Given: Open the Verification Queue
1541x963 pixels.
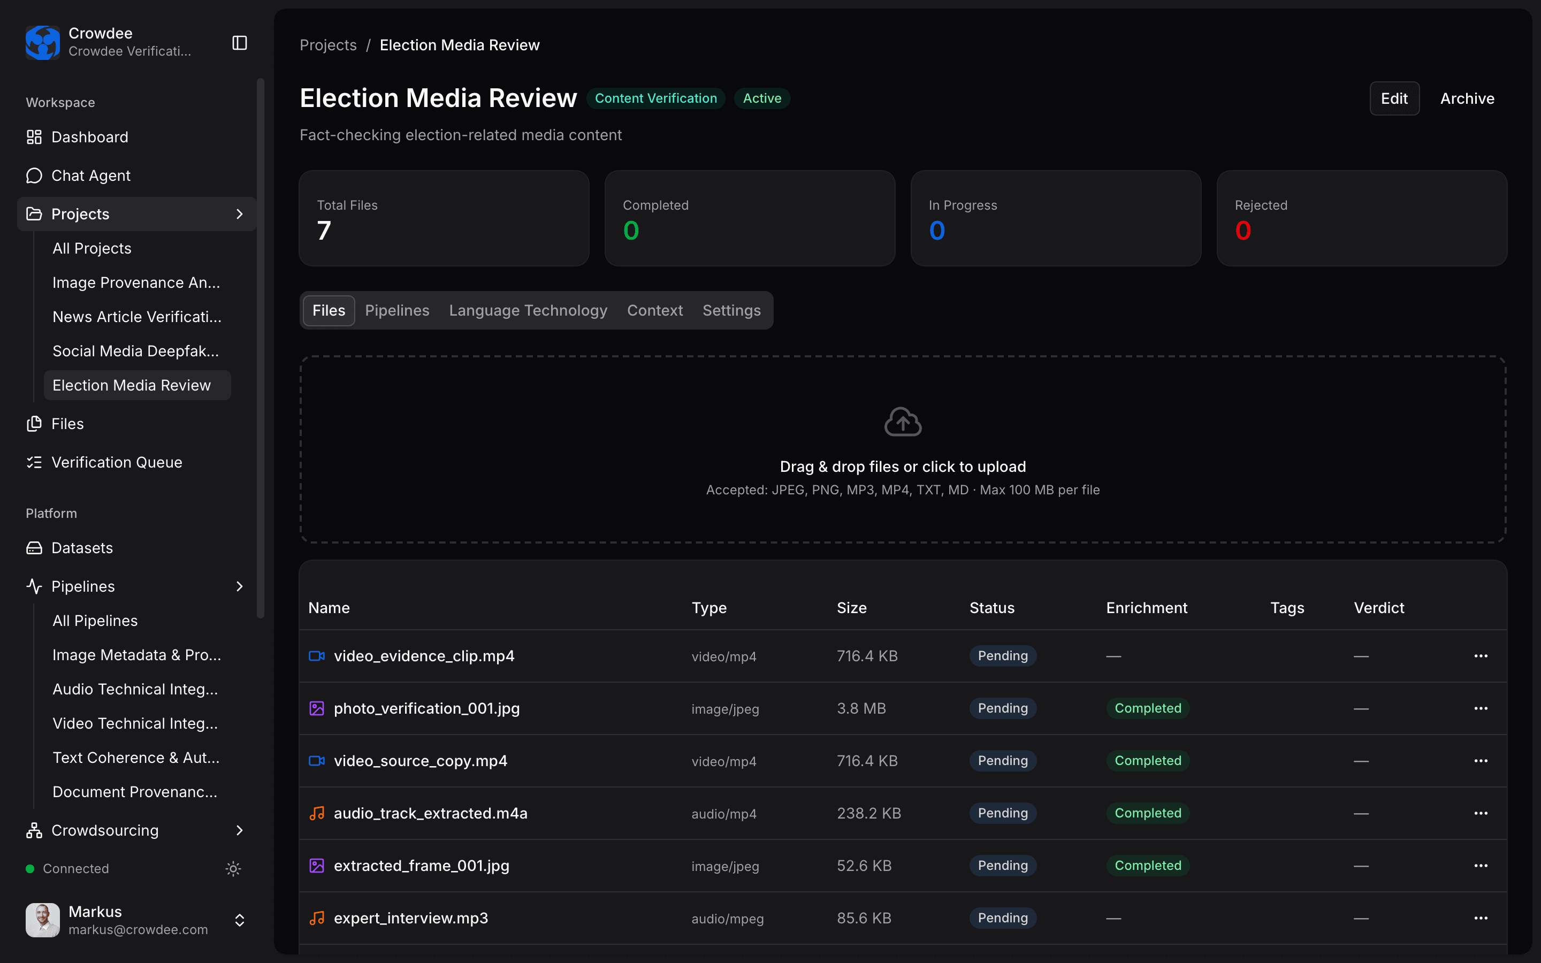Looking at the screenshot, I should tap(137, 462).
